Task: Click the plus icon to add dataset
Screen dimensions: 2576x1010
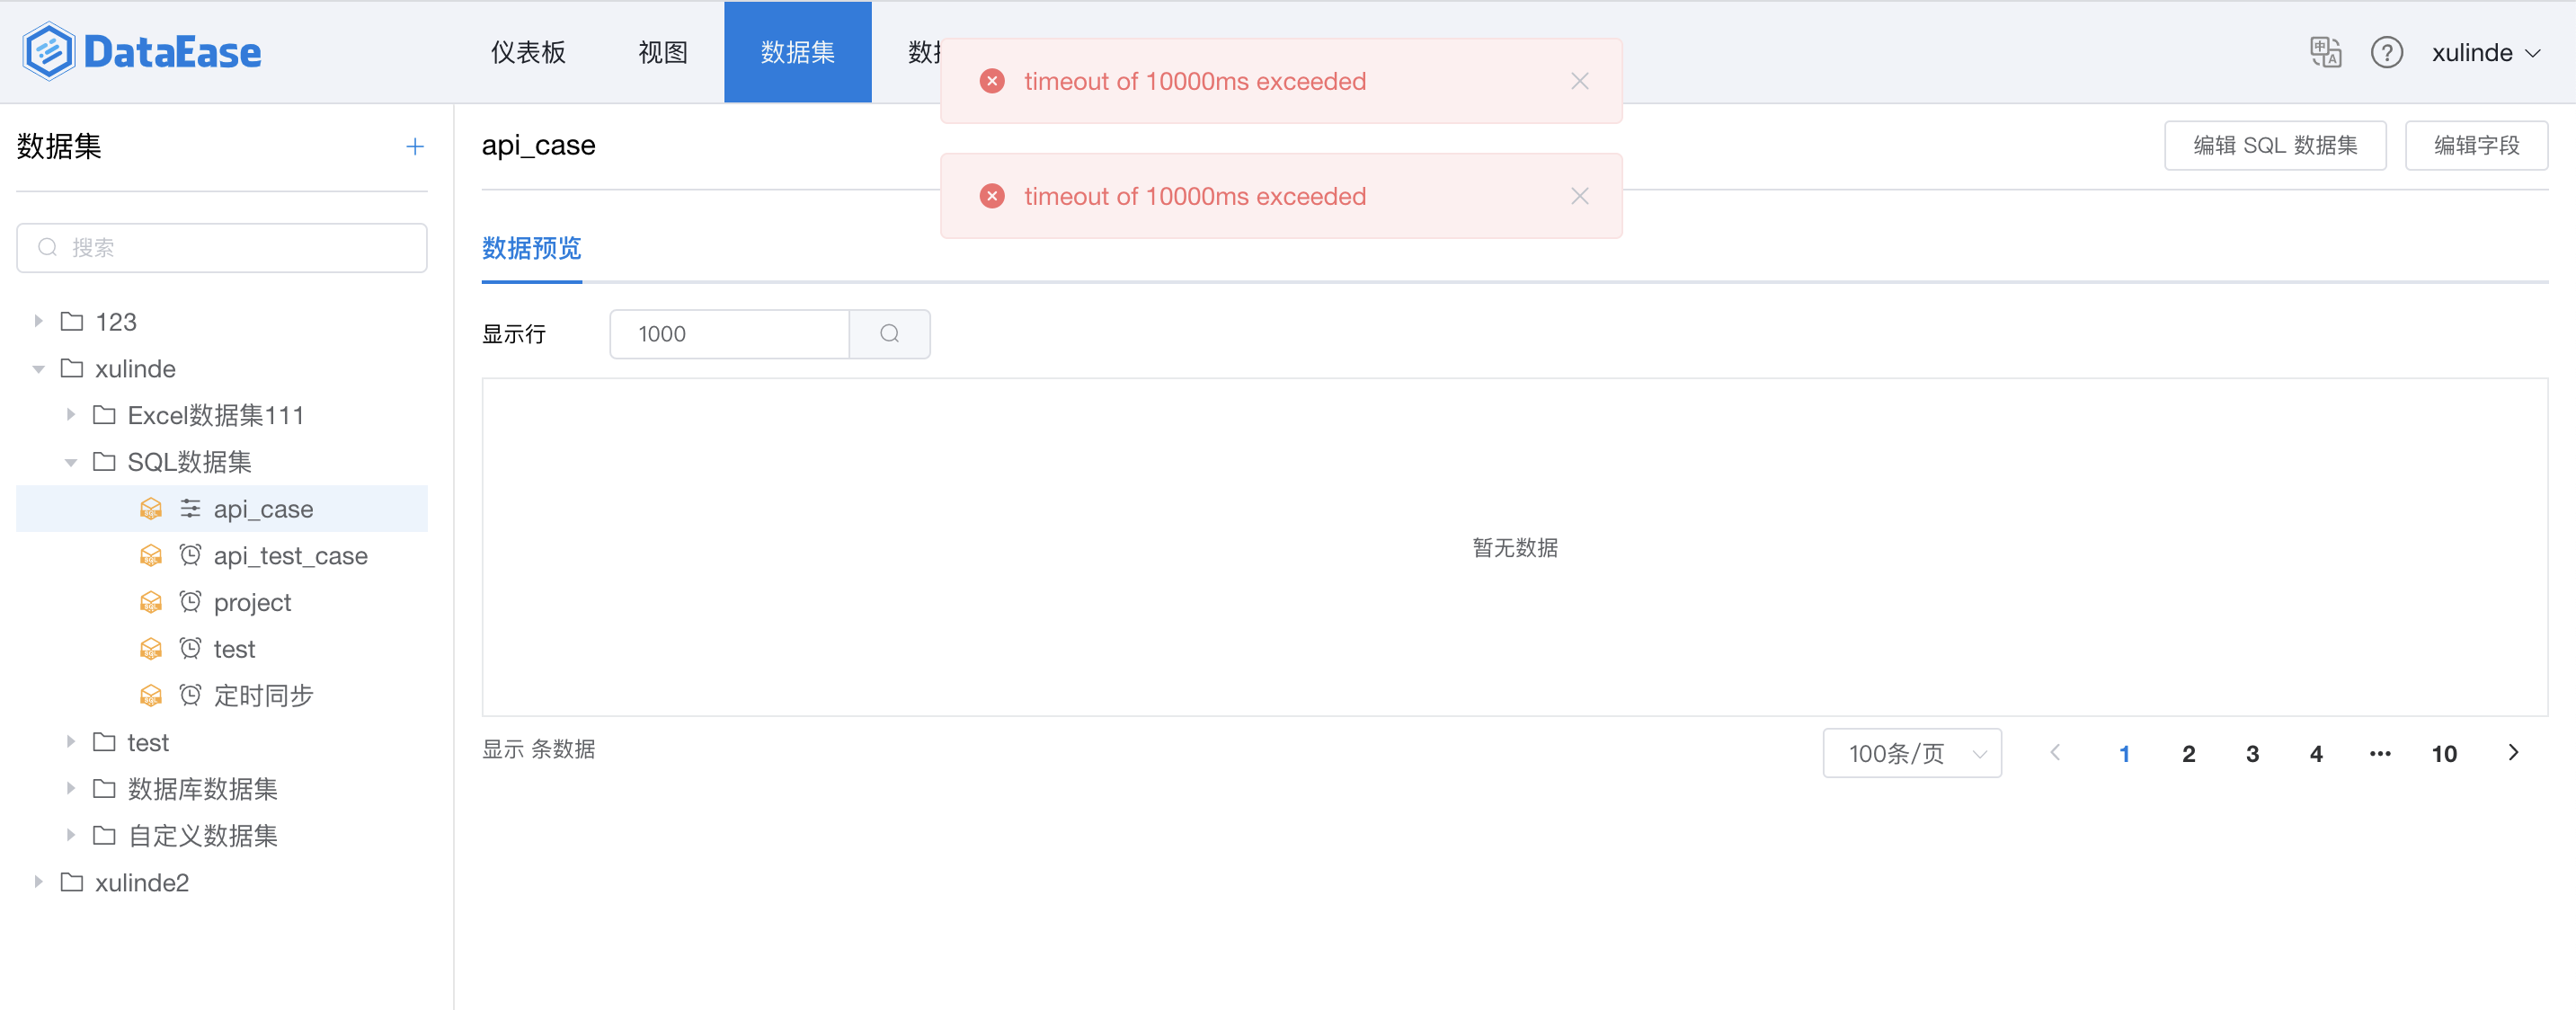Action: (x=414, y=146)
